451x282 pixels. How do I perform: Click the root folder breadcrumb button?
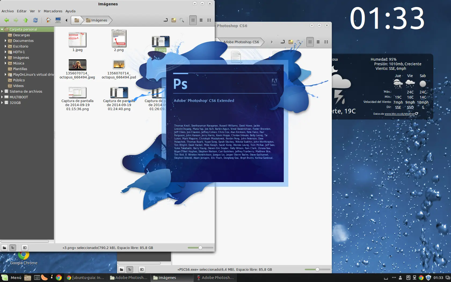[x=77, y=20]
